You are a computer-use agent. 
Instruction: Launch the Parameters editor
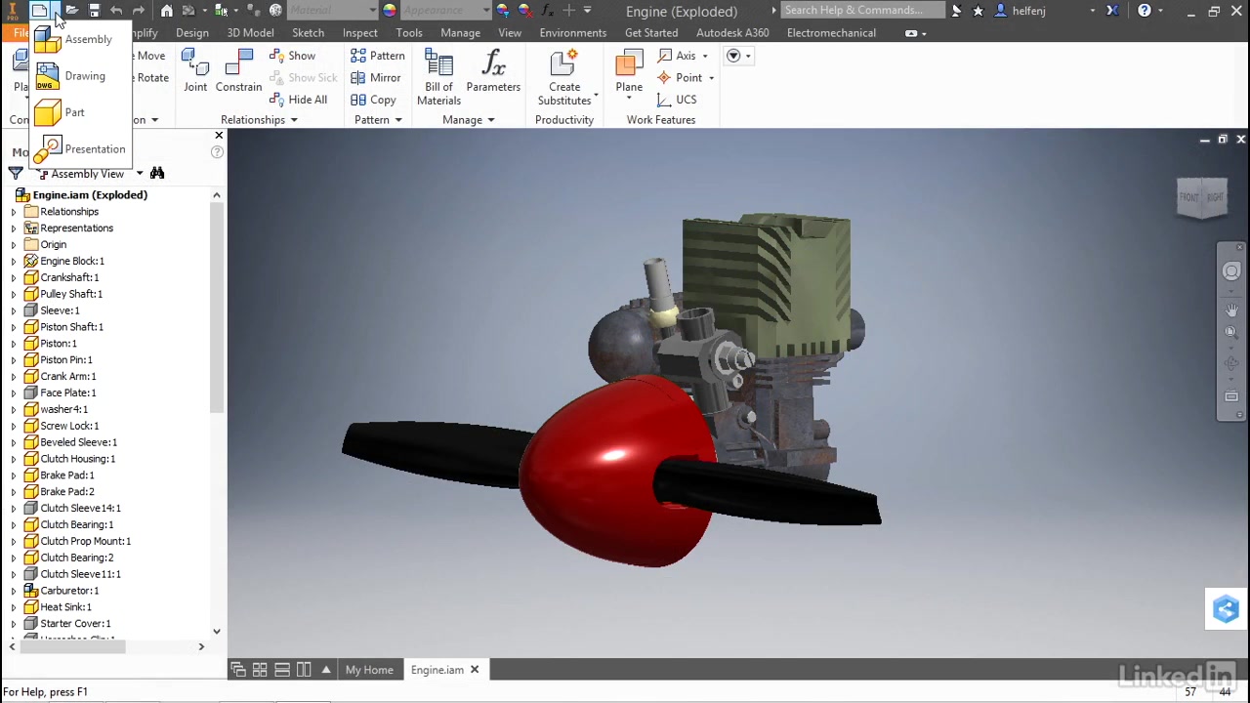(493, 70)
